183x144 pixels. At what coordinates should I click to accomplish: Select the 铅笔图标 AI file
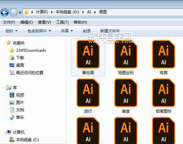coord(164,96)
